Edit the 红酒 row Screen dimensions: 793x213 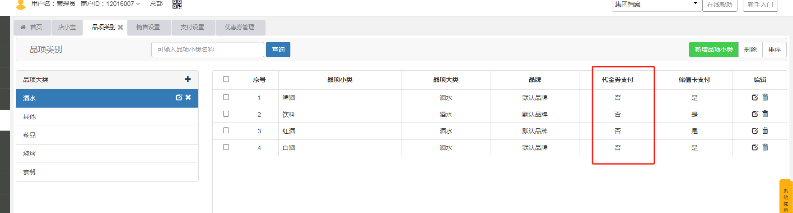755,131
